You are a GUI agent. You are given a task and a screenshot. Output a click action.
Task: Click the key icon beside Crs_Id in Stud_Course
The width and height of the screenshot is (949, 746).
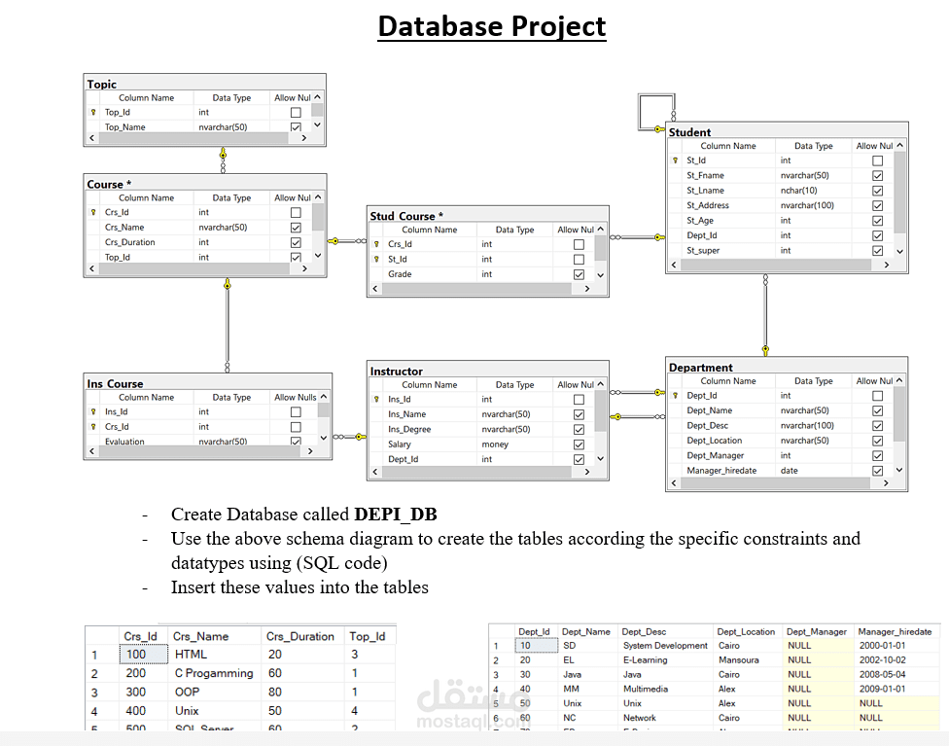(378, 244)
